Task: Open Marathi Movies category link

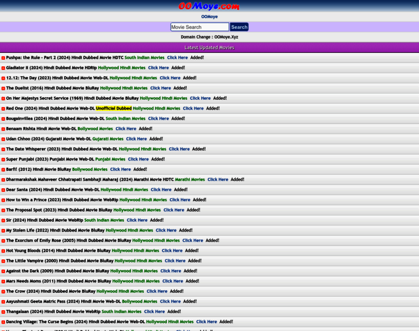Action: point(190,179)
